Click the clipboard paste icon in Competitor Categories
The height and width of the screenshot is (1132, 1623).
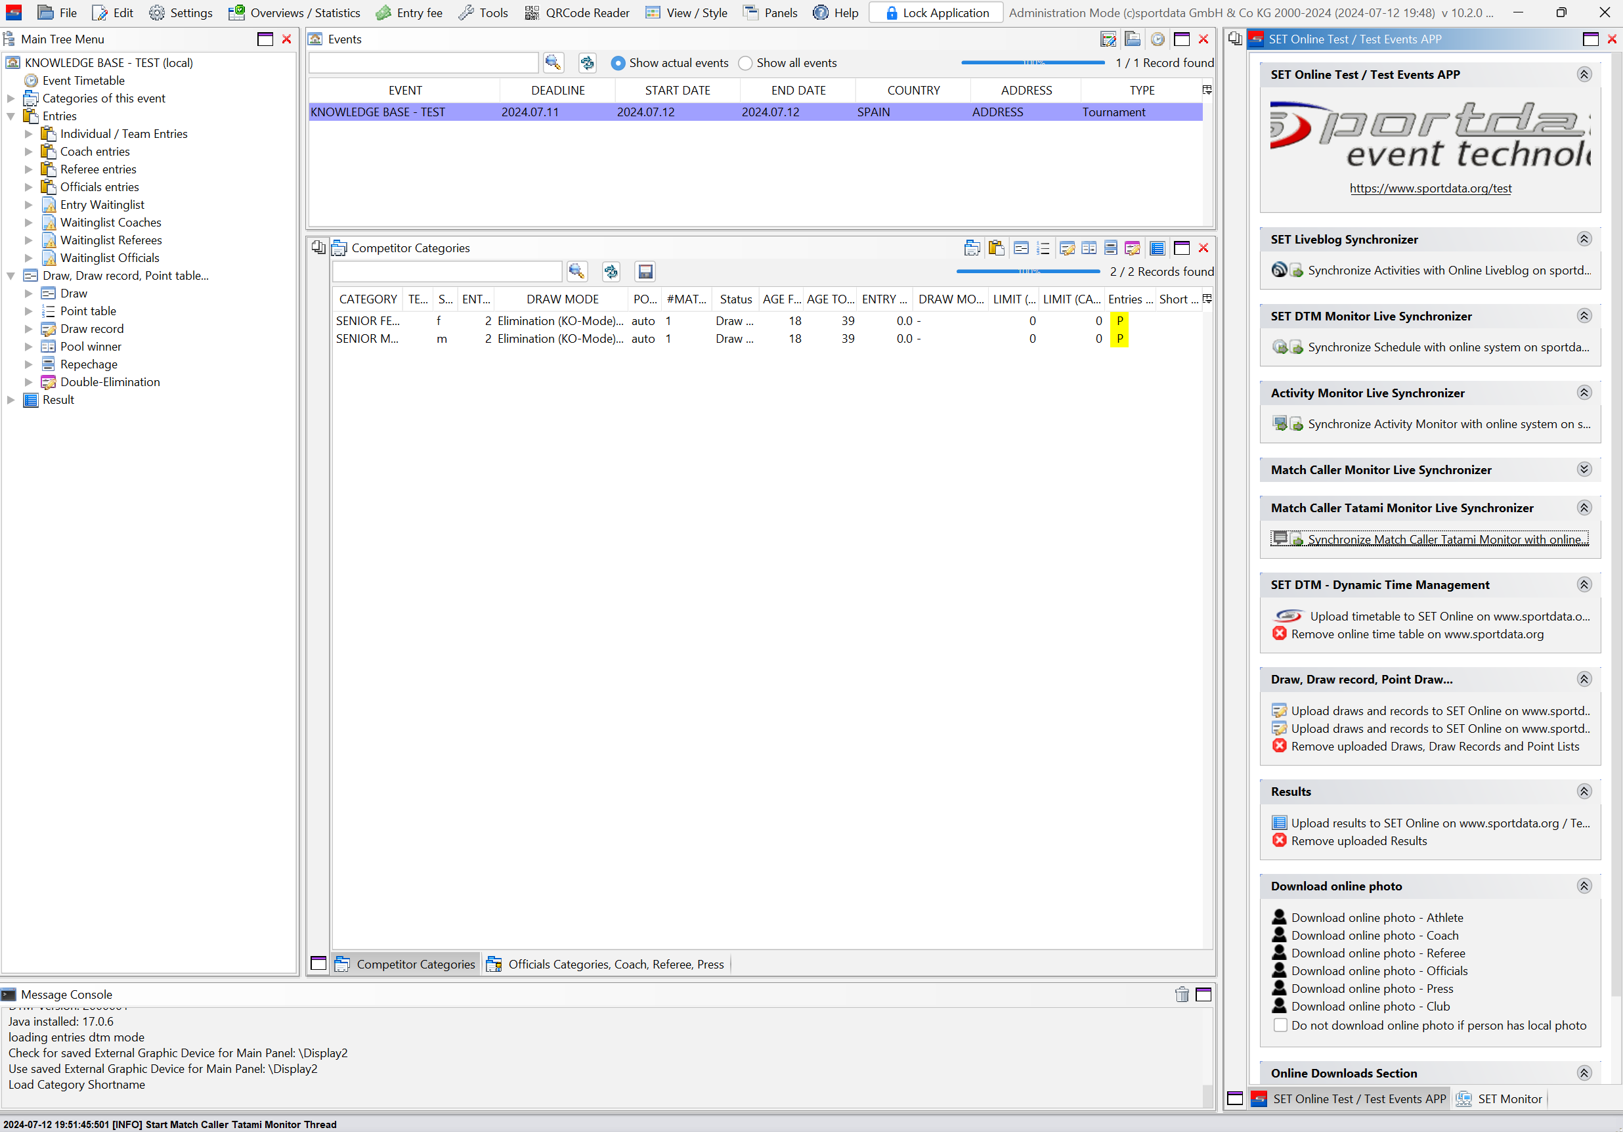pyautogui.click(x=996, y=248)
